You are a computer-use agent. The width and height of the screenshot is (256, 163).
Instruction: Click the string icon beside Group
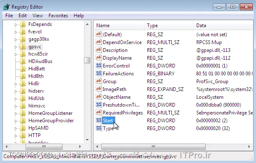point(99,81)
